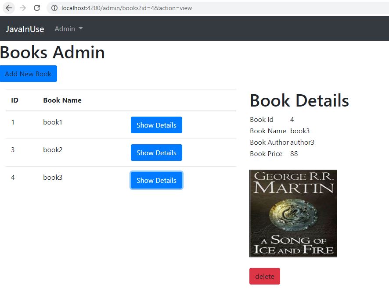Show Details for book2
Viewport: 389px width, 299px height.
point(157,153)
